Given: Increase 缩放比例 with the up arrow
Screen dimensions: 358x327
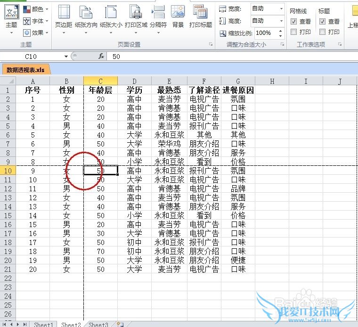Looking at the screenshot, I should pos(281,31).
